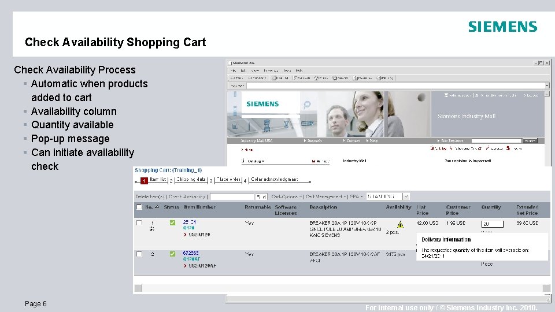Screen dimensions: 555x312
Task: Click the find text field in the cart toolbar
Action: pos(232,196)
